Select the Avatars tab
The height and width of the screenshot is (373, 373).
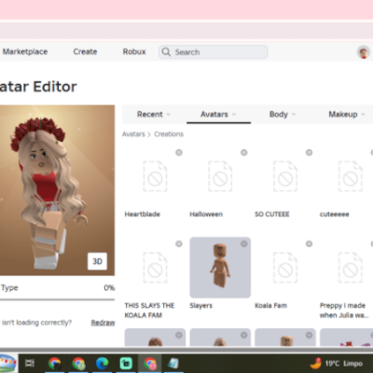[218, 115]
